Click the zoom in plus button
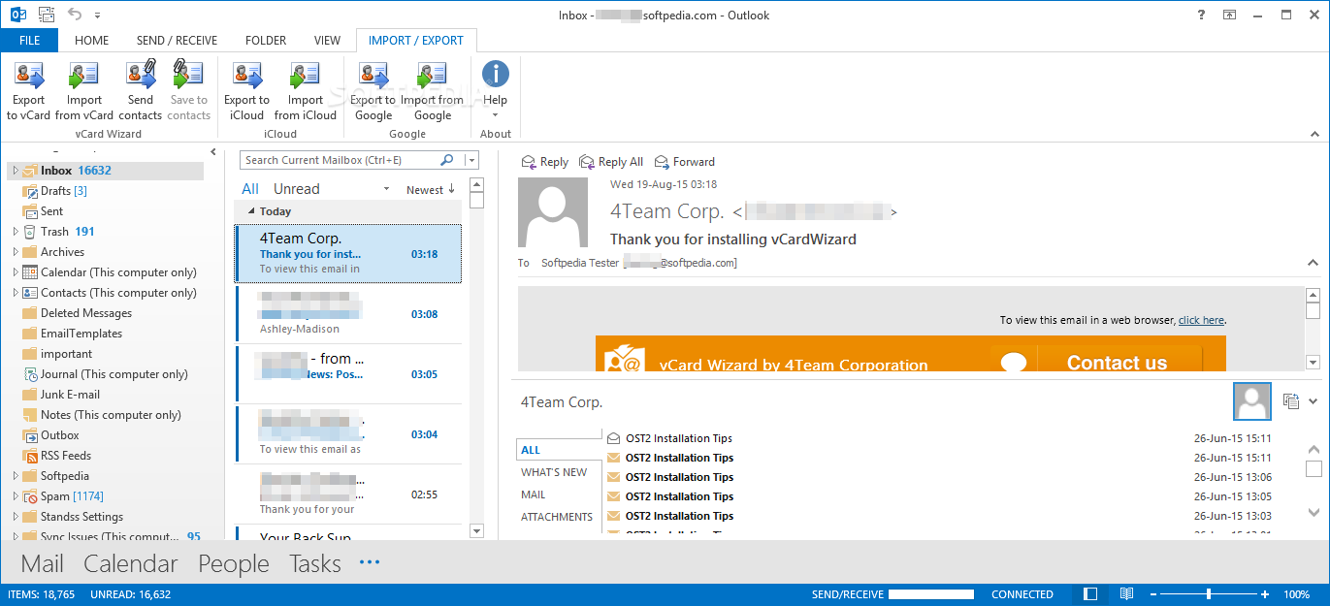Viewport: 1330px width, 606px height. pos(1265,594)
